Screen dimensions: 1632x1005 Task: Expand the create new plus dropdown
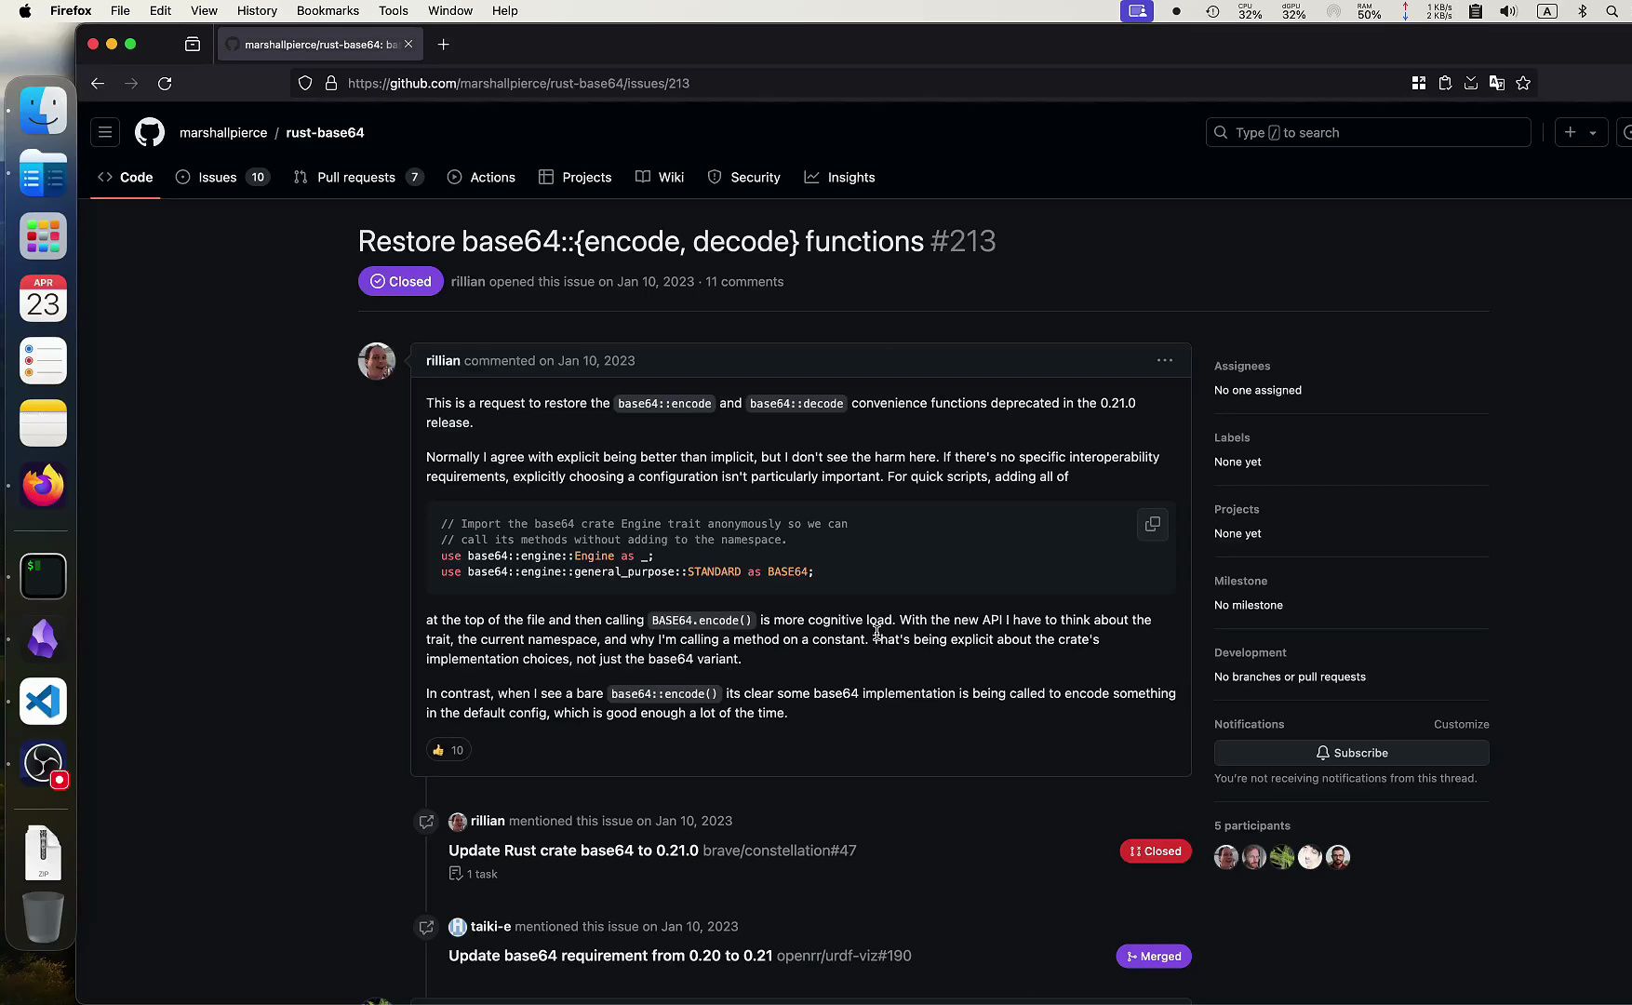(x=1581, y=132)
